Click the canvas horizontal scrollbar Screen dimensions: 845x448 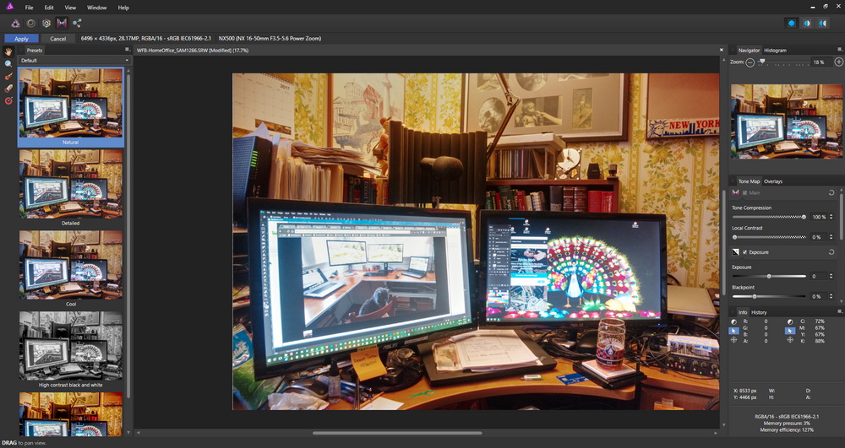(397, 433)
